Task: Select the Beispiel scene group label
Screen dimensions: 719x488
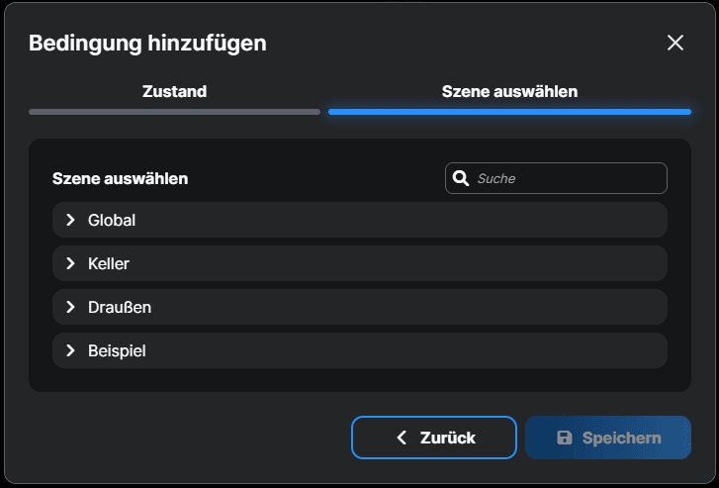Action: coord(117,350)
